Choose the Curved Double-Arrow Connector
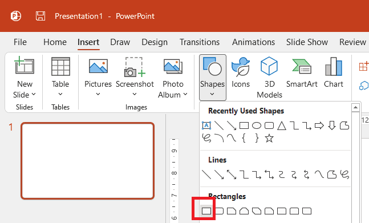The height and width of the screenshot is (223, 369). 307,175
